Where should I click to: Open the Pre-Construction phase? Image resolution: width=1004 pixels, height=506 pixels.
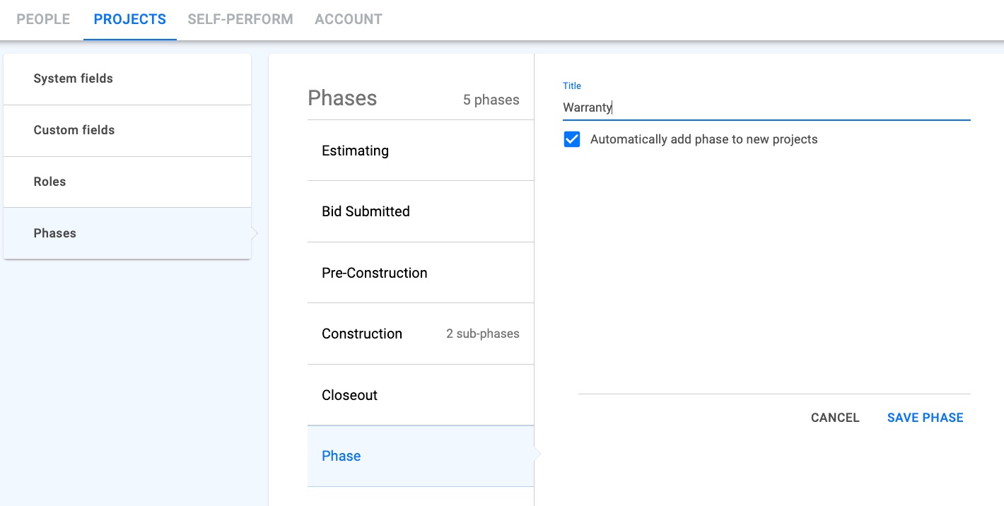(421, 273)
